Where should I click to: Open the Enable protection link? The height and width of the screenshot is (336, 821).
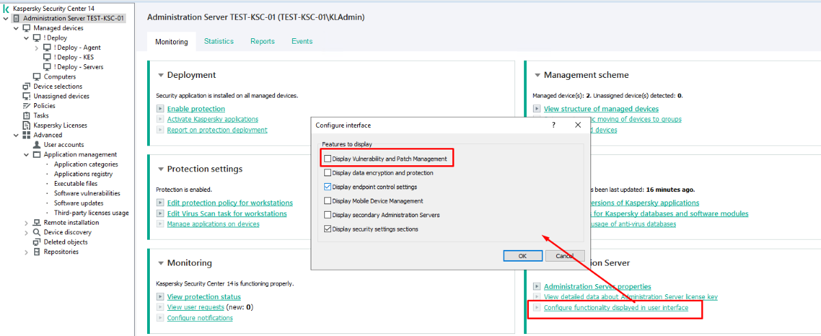point(196,109)
